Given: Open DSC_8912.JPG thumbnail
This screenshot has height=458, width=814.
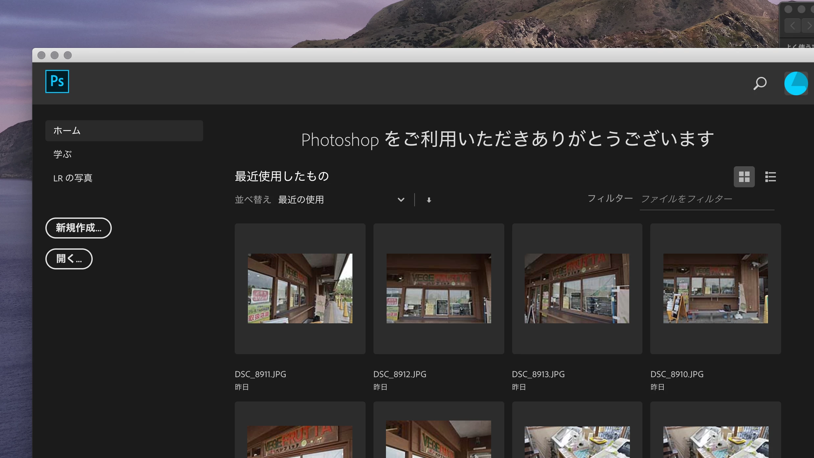Looking at the screenshot, I should (x=439, y=288).
